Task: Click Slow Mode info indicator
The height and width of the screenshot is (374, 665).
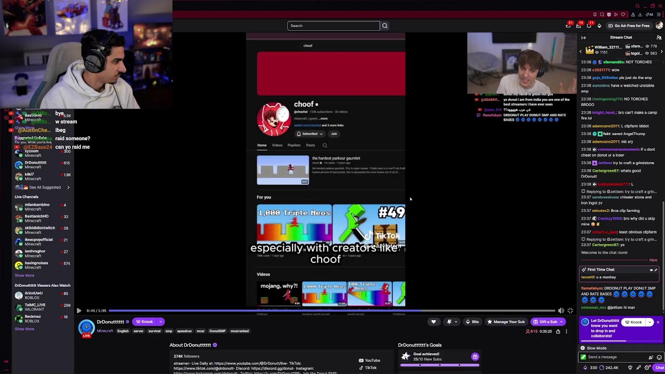Action: tap(594, 348)
